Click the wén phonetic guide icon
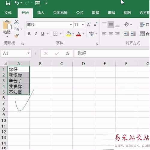 [91, 34]
